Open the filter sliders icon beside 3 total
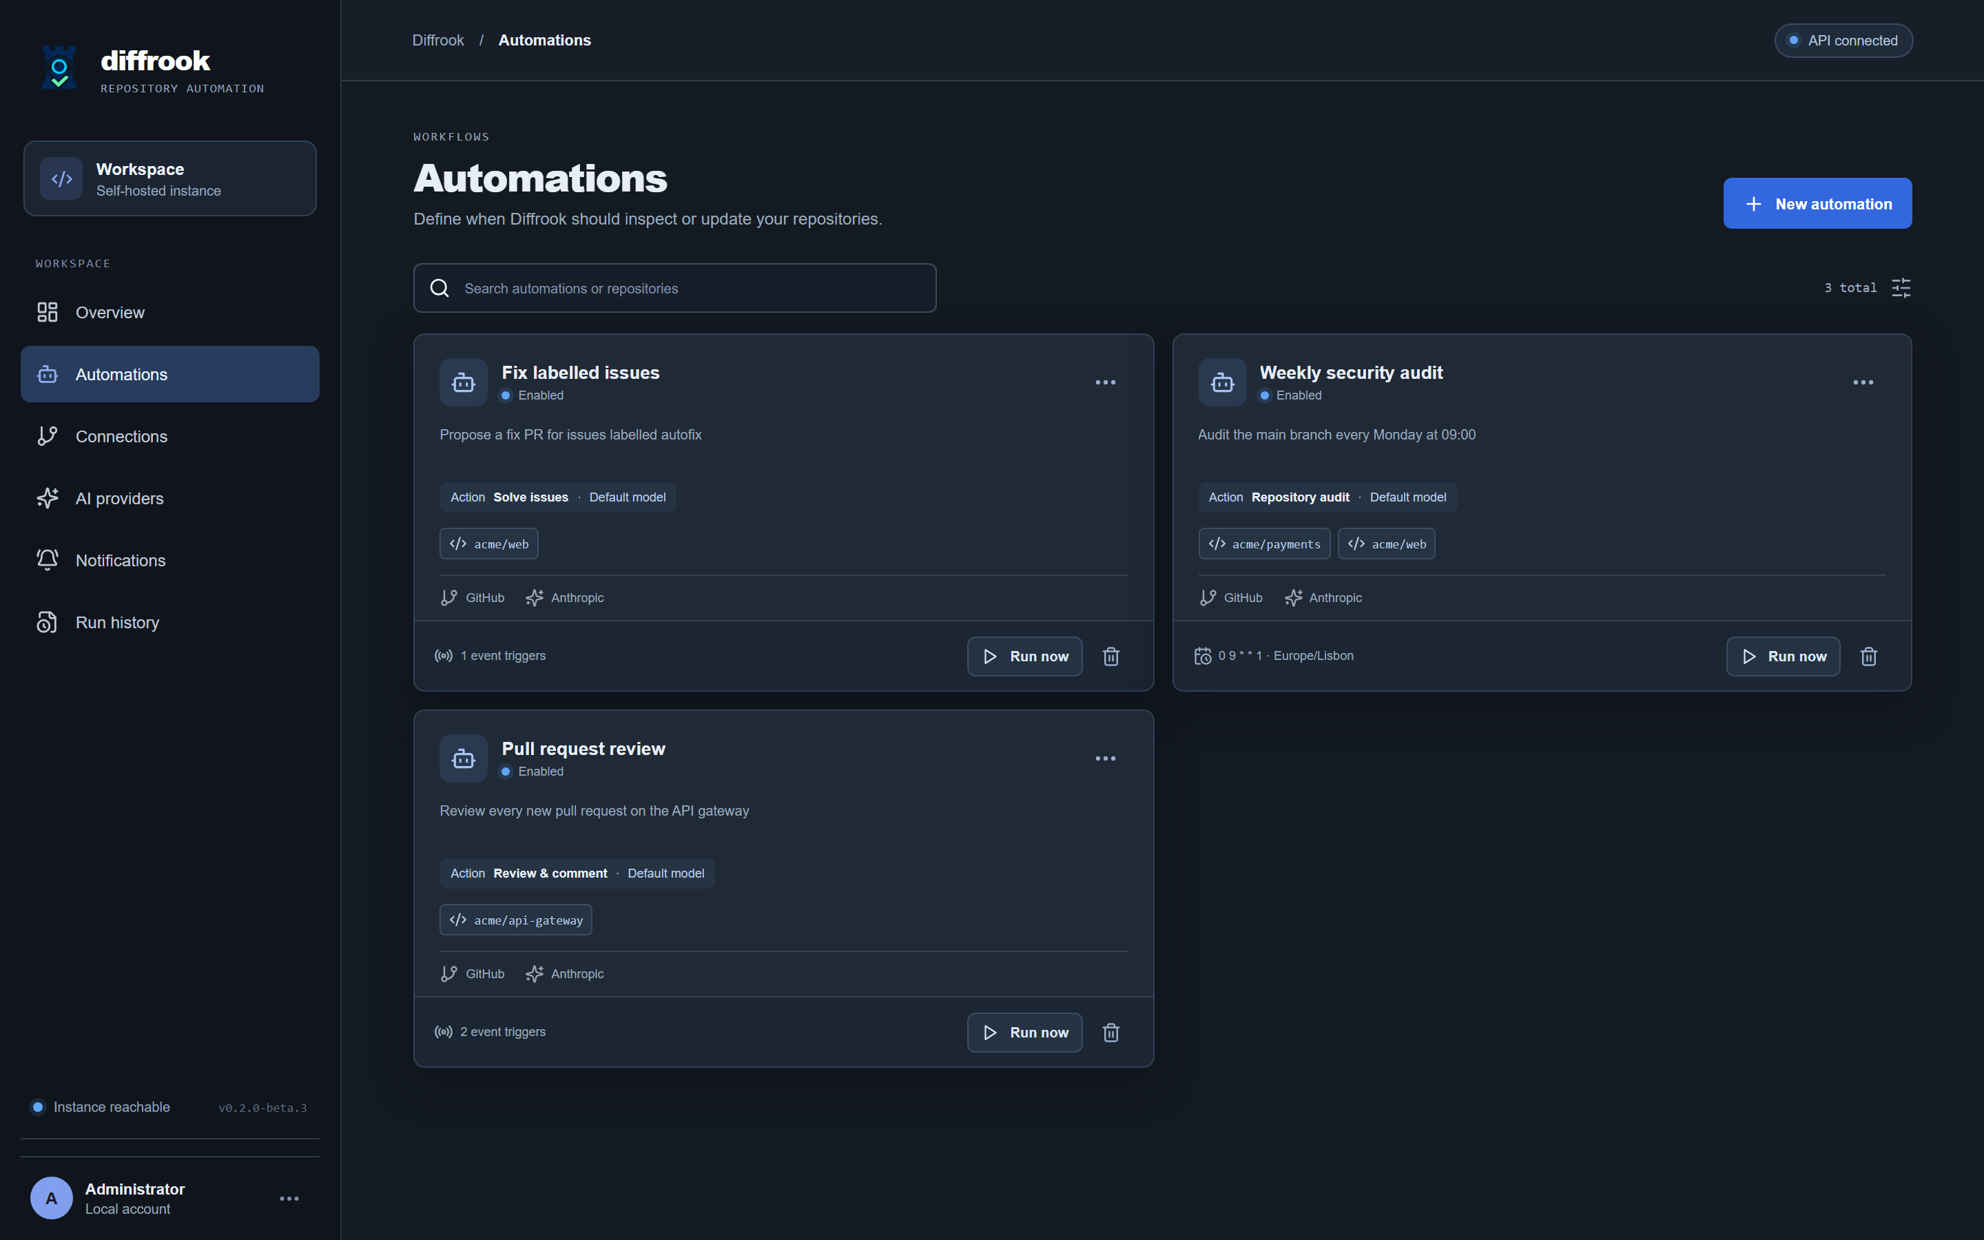Screen dimensions: 1984x1240 point(1901,288)
